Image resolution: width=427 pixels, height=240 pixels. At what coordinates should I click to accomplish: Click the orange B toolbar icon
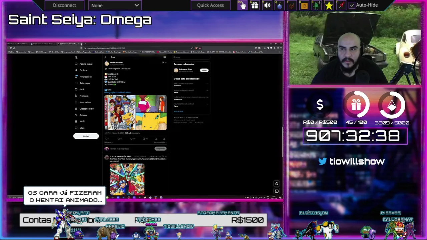click(x=304, y=5)
